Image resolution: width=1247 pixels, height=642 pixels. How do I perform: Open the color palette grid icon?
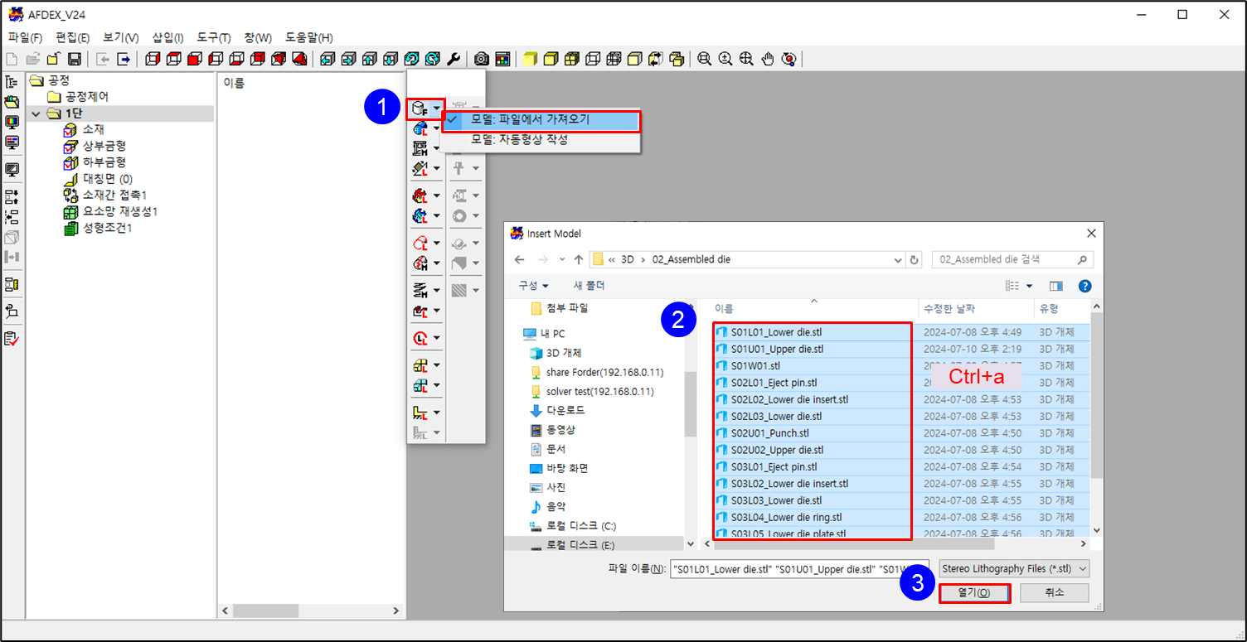(502, 59)
